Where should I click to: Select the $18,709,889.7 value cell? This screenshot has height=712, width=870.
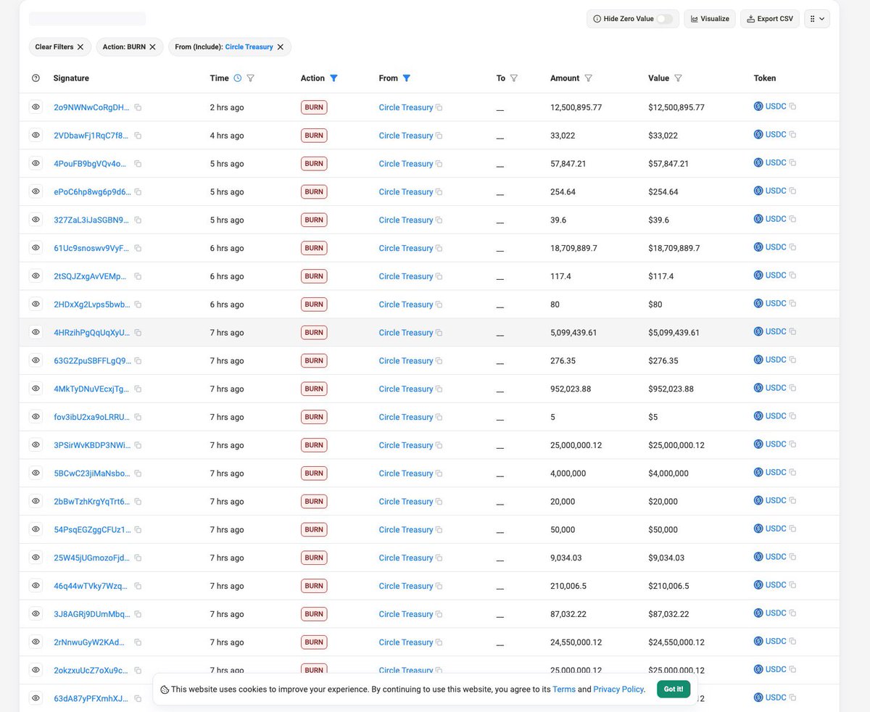coord(674,248)
